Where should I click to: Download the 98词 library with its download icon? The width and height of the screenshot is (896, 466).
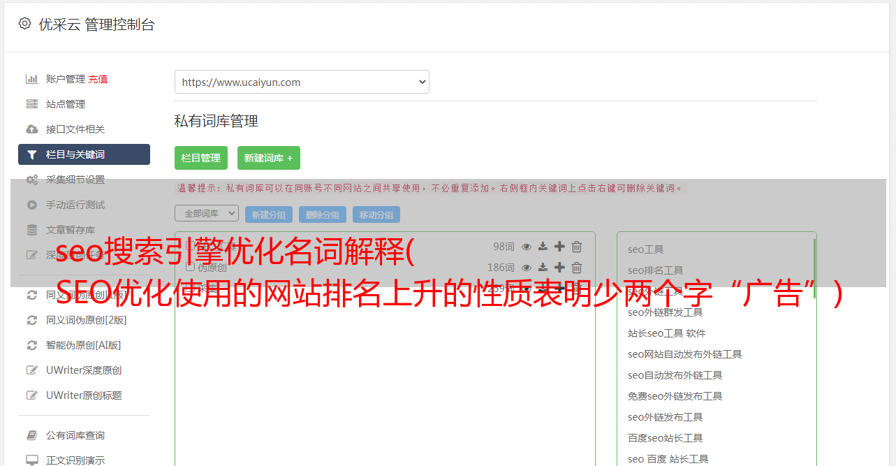(x=543, y=247)
